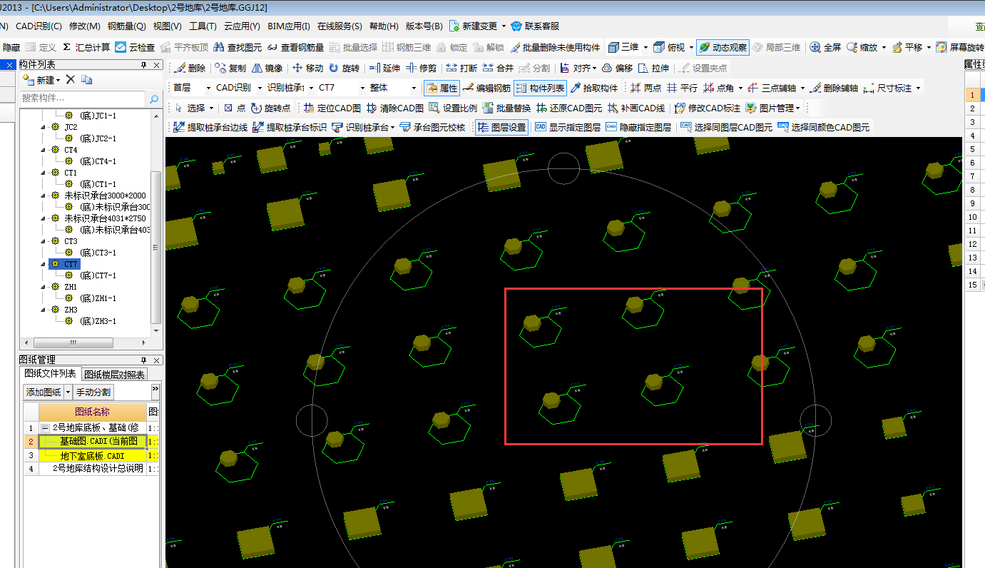Screen dimensions: 985x568
Task: Click 查找图元 binoculars tool
Action: (238, 47)
